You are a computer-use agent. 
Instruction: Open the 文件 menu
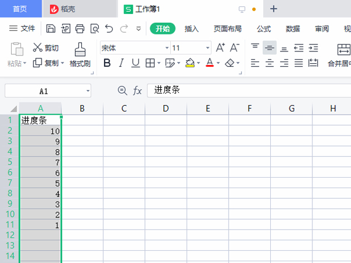pyautogui.click(x=22, y=29)
